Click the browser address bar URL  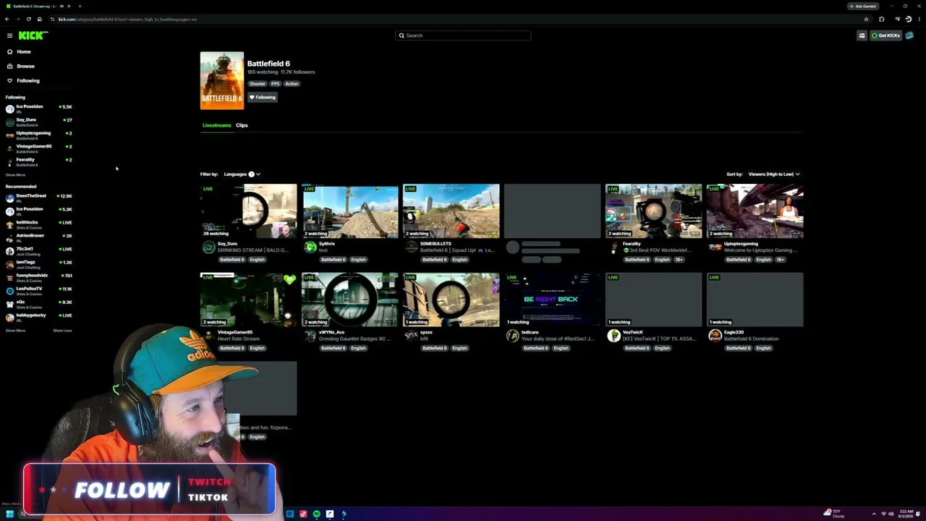(x=127, y=20)
